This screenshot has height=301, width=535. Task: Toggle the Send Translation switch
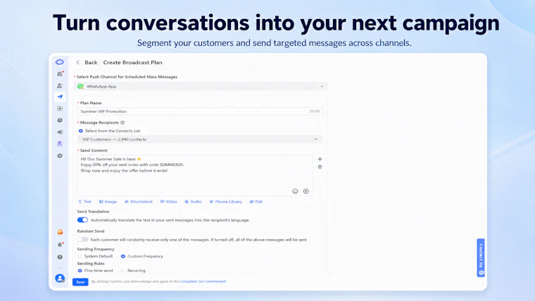(x=82, y=220)
